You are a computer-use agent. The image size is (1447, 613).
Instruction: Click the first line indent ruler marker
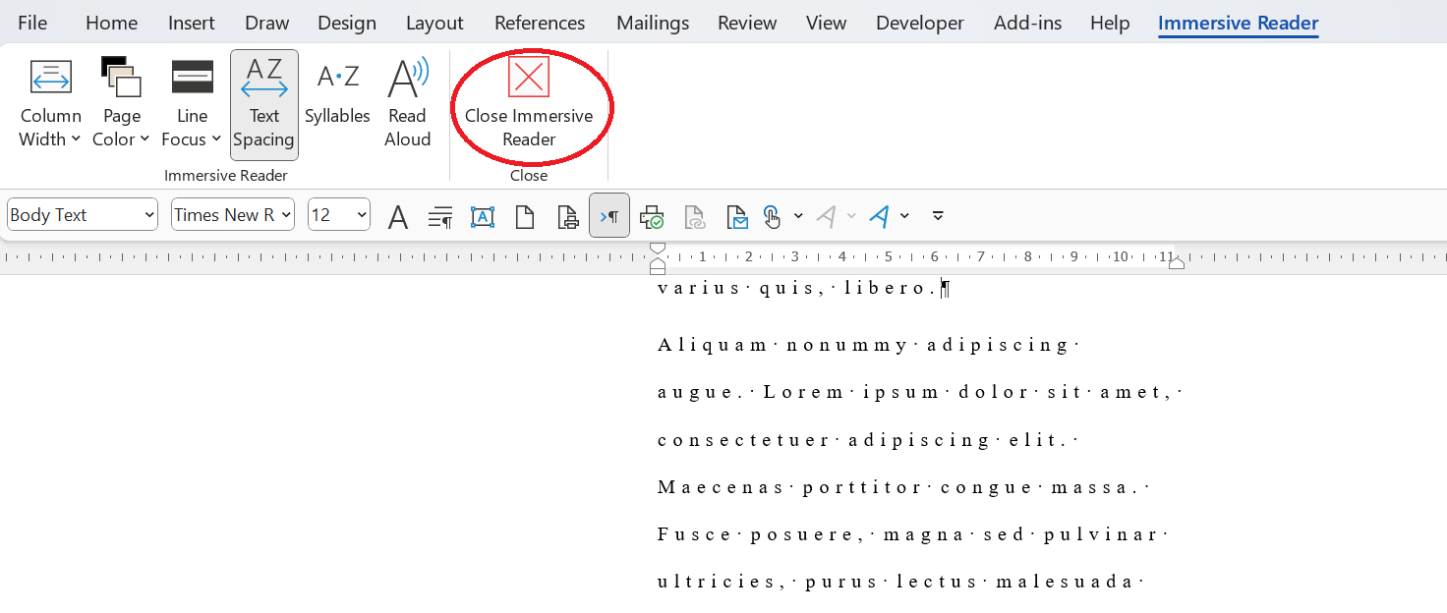point(658,249)
